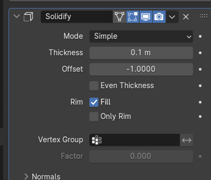Viewport: 211px width, 180px height.
Task: Expand the Normals subpanel
Action: click(x=26, y=176)
